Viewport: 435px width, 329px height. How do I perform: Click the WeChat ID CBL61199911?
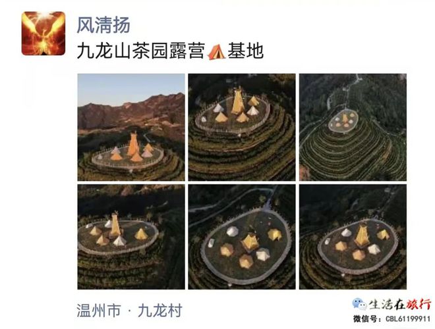pos(408,319)
